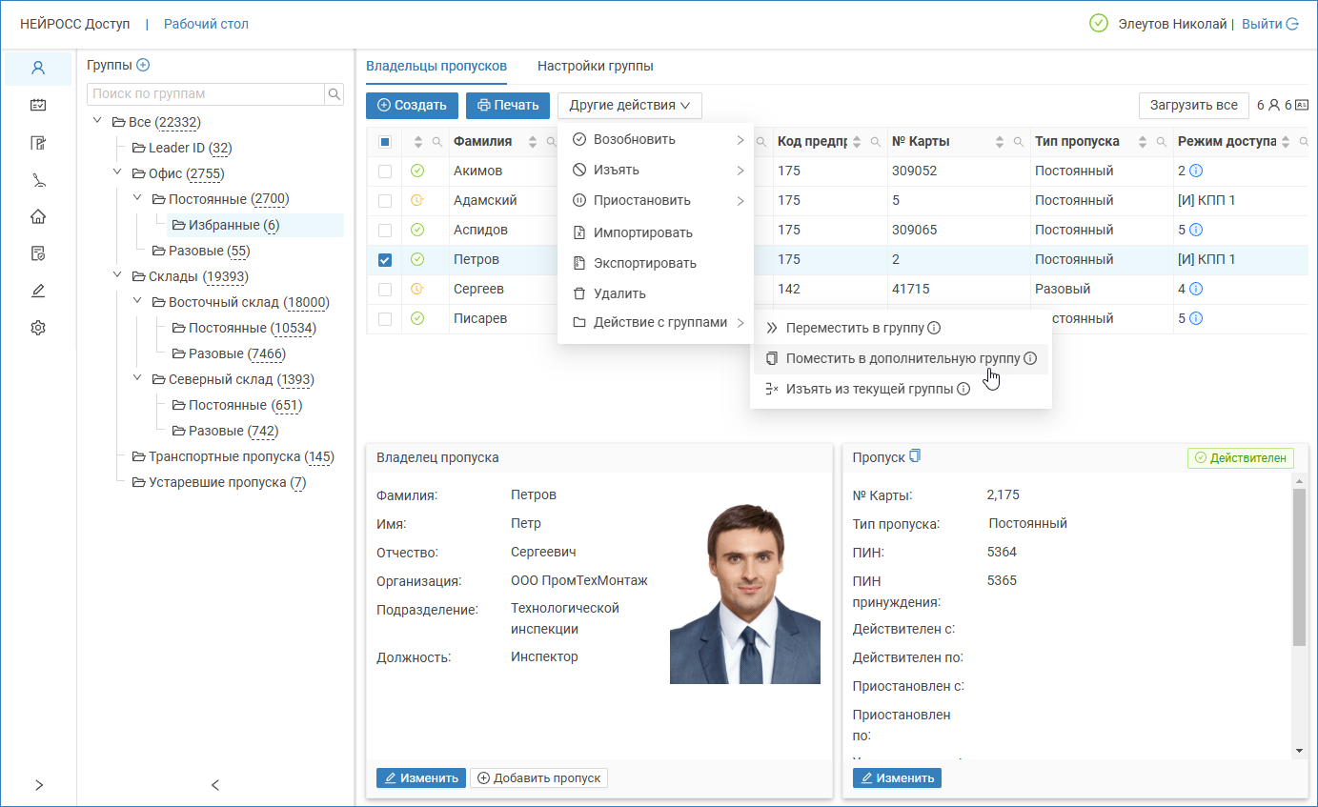The height and width of the screenshot is (807, 1318).
Task: Open the Другие действия dropdown
Action: pos(629,106)
